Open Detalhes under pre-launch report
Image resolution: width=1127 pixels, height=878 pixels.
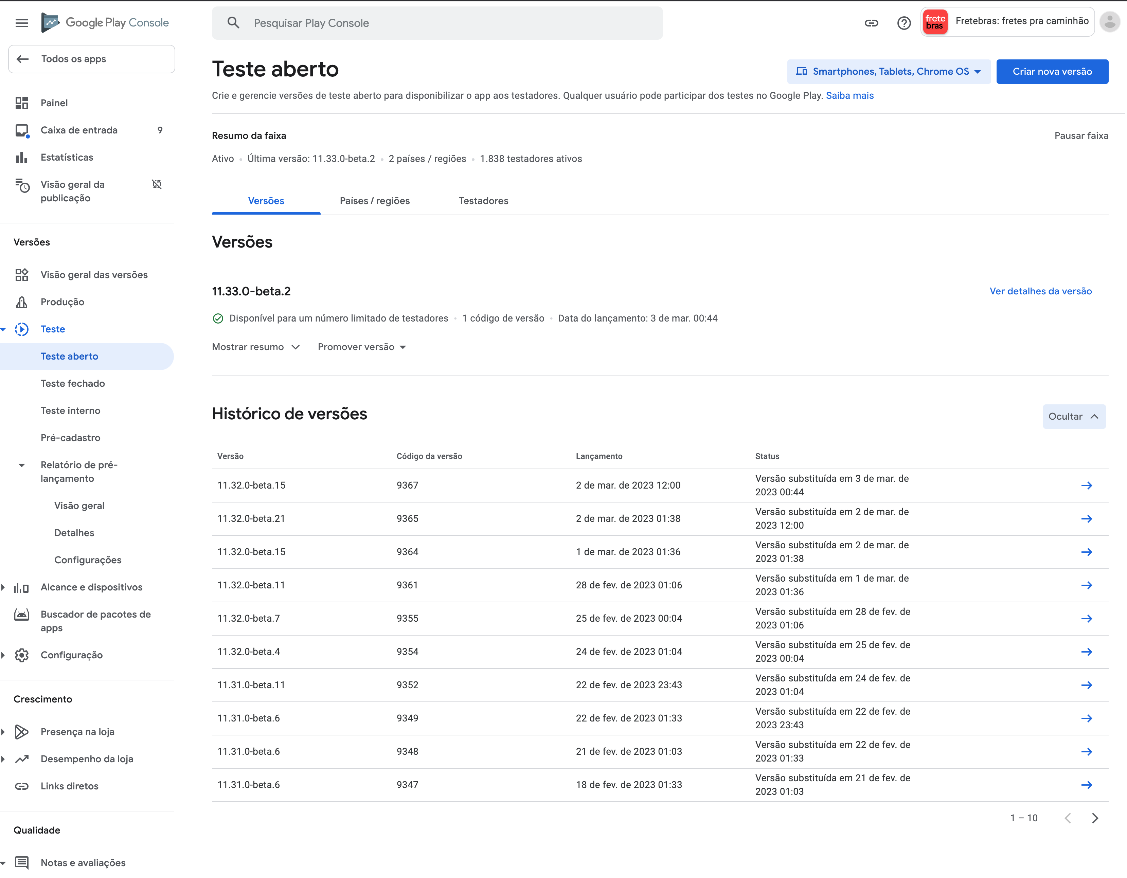click(74, 533)
